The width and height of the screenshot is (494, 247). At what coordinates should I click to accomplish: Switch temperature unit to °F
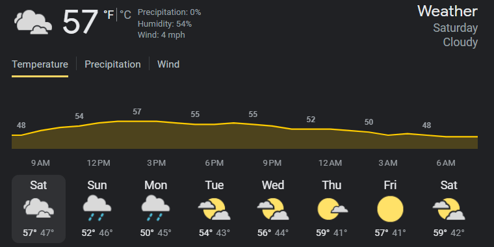pos(109,15)
